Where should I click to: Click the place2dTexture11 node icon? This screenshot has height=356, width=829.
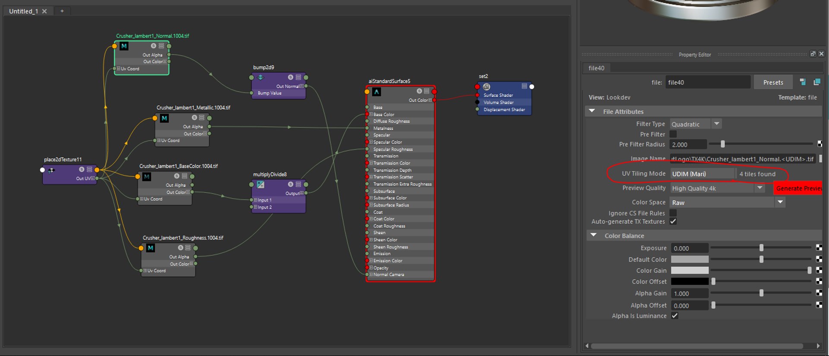point(51,170)
